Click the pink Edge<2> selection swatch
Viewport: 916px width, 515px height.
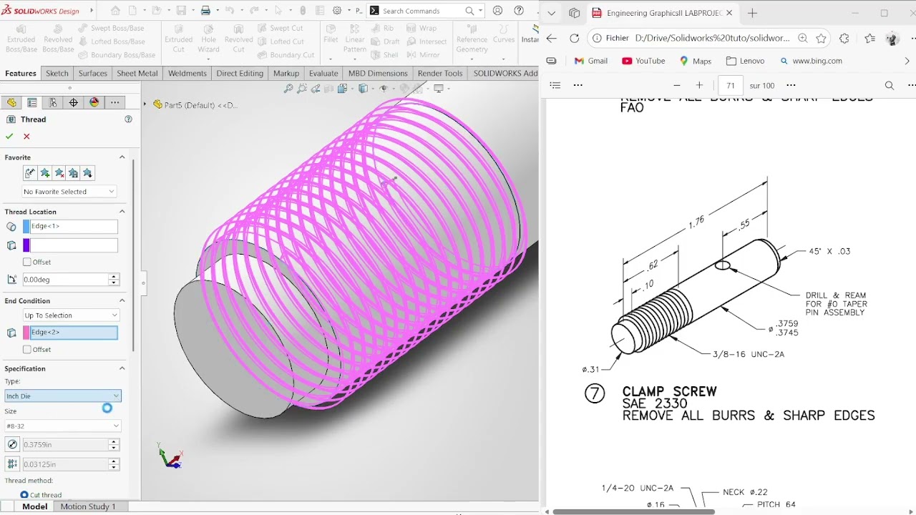(x=26, y=333)
